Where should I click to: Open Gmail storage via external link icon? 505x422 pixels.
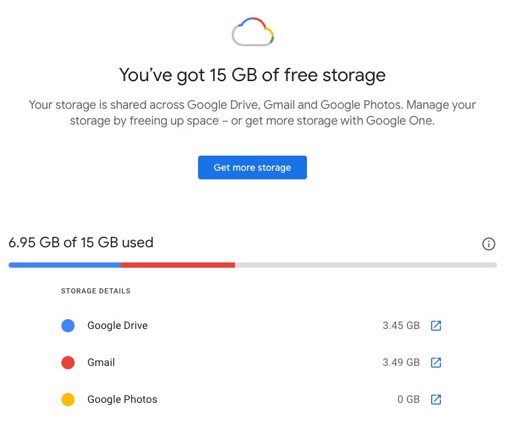coord(436,363)
